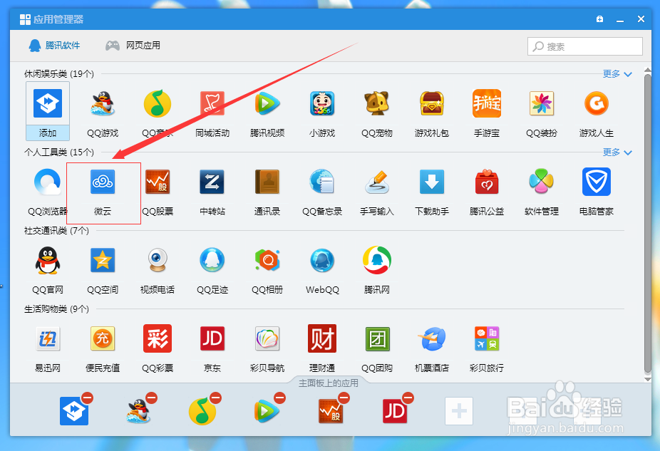Click the 搜索 search input field
The image size is (660, 451).
pos(584,46)
